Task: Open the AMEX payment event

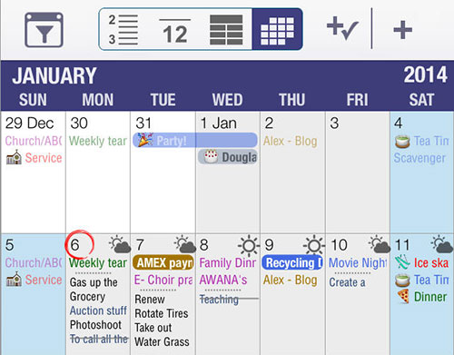Action: pos(163,262)
